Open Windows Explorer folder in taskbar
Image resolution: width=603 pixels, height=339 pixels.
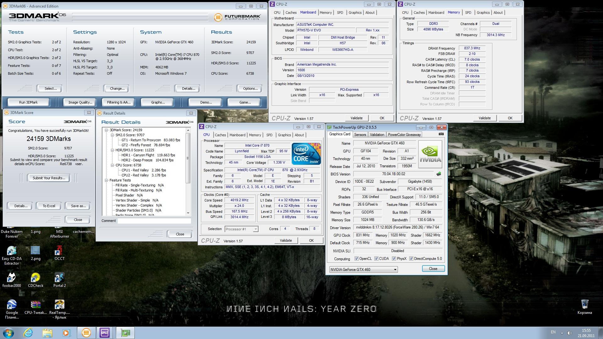pyautogui.click(x=47, y=333)
